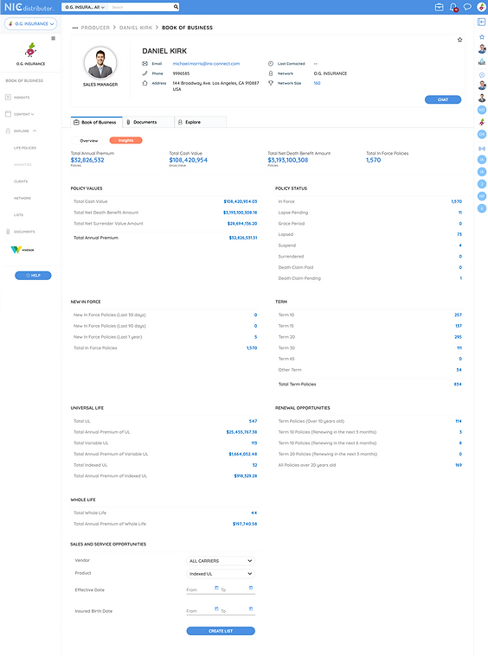Open Effective Date To calendar icon
Image resolution: width=488 pixels, height=656 pixels.
251,588
